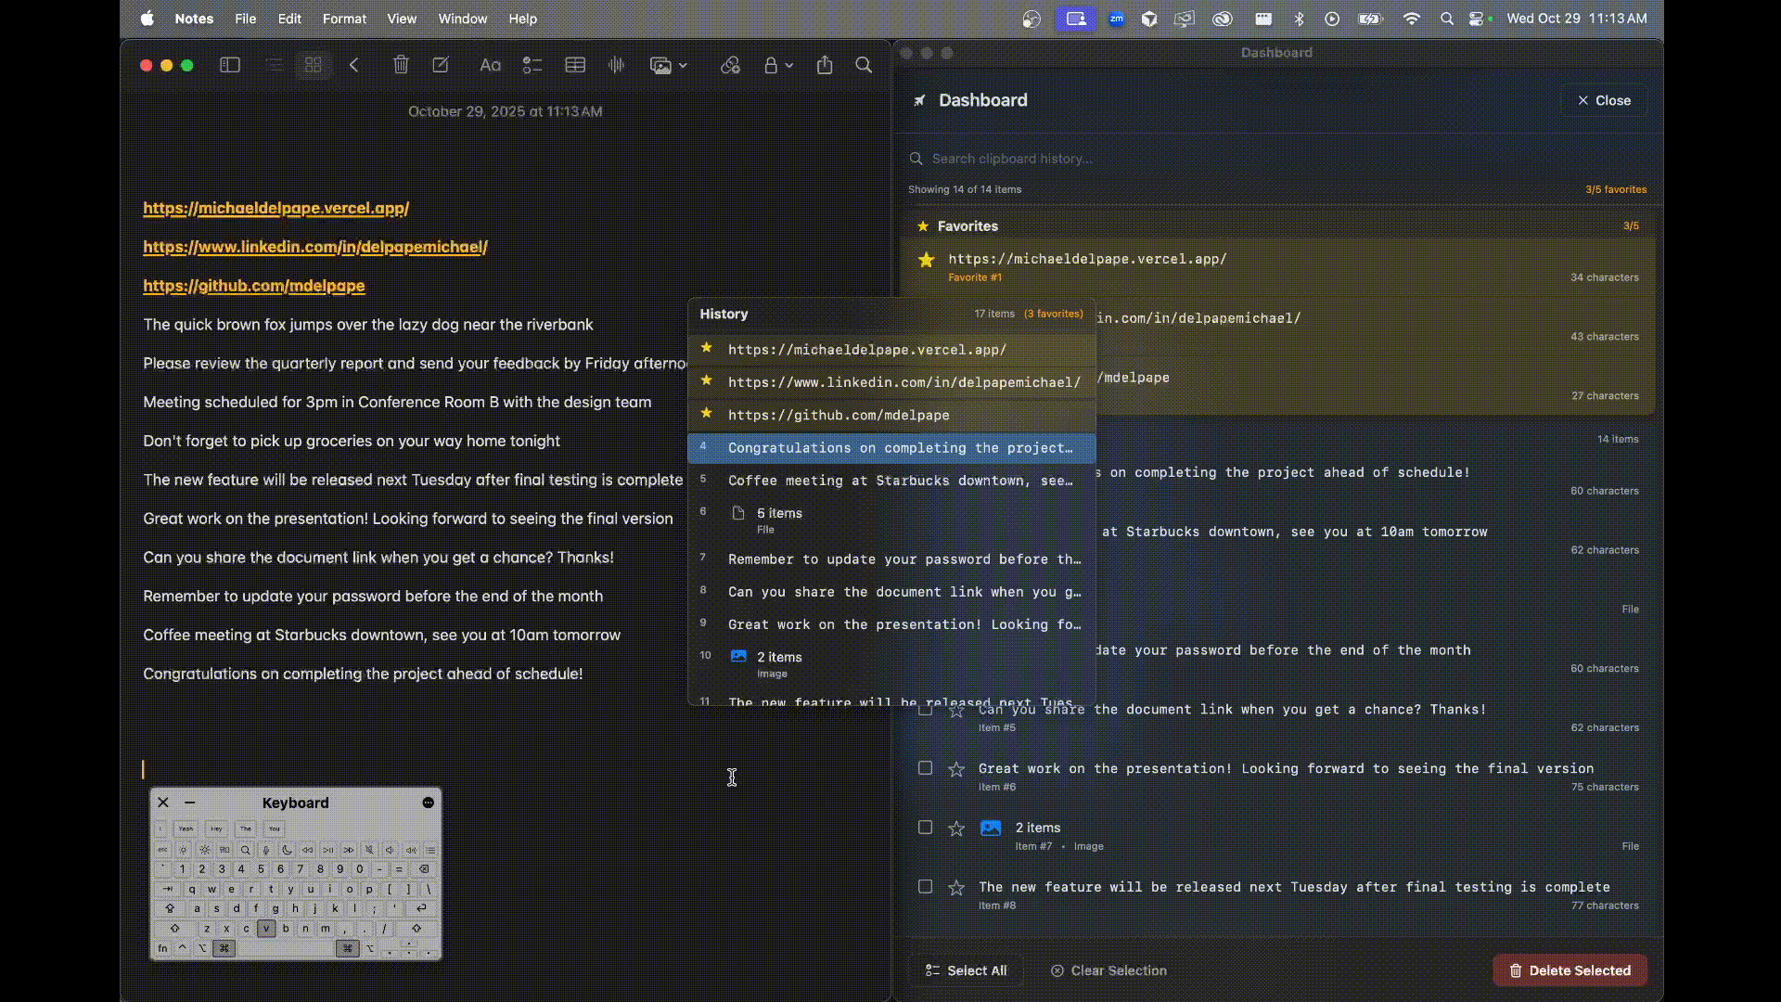The height and width of the screenshot is (1002, 1781).
Task: Open the share icon in Notes toolbar
Action: tap(825, 65)
